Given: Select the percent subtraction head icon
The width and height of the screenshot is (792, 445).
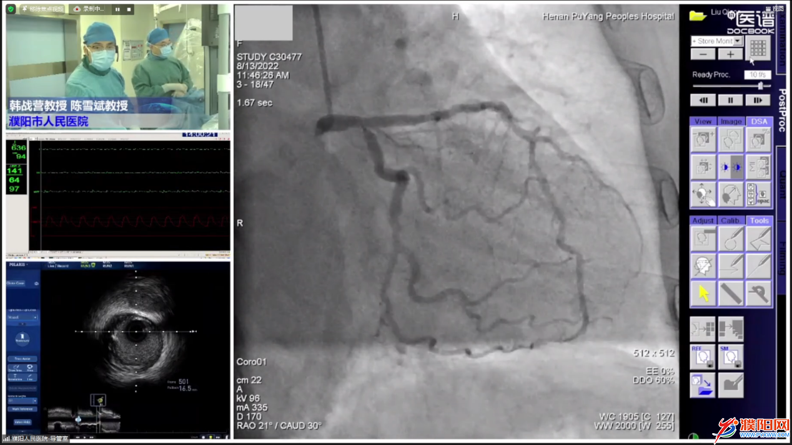Looking at the screenshot, I should (x=758, y=140).
